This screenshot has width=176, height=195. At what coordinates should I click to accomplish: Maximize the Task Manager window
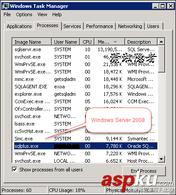click(163, 6)
